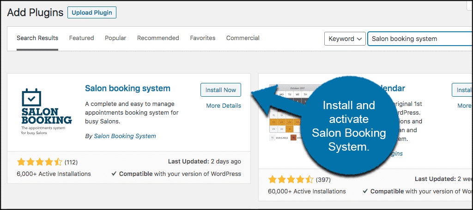
Task: Click the Salon booking plugin description
Action: click(x=132, y=113)
